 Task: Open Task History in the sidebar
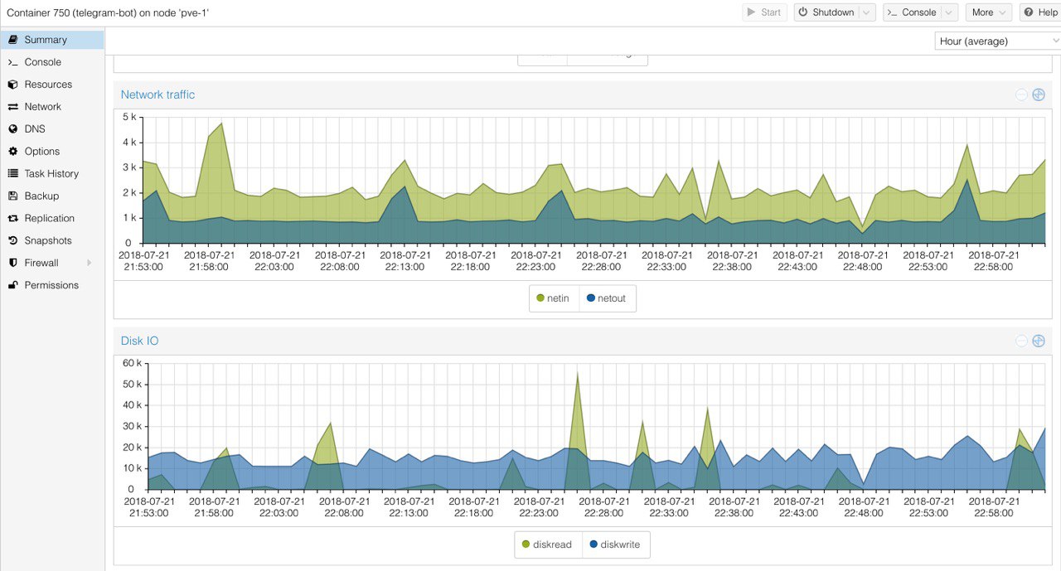52,174
